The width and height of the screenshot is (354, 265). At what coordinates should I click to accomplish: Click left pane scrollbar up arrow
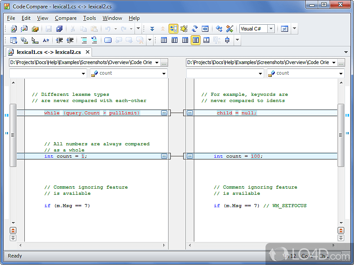(x=13, y=83)
